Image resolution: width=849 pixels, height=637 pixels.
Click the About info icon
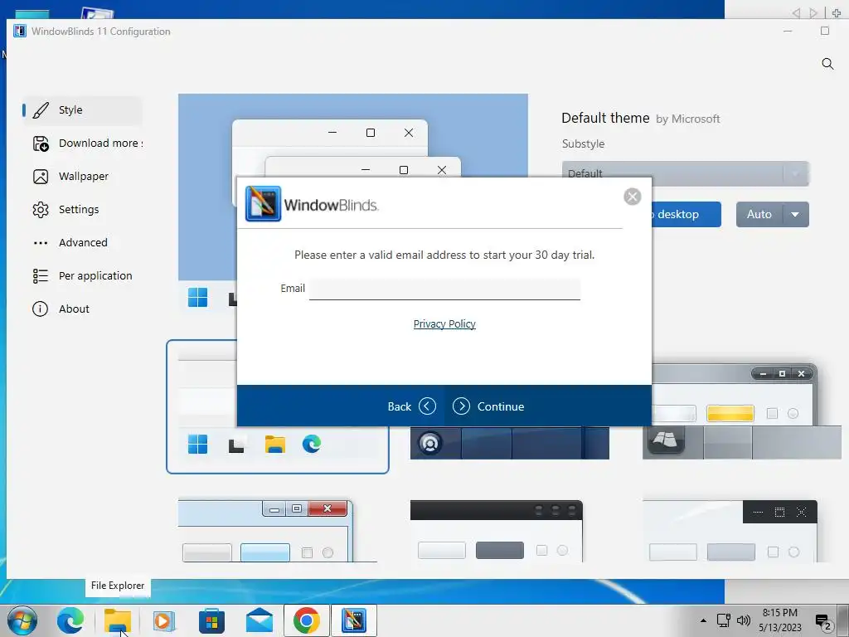pos(40,309)
